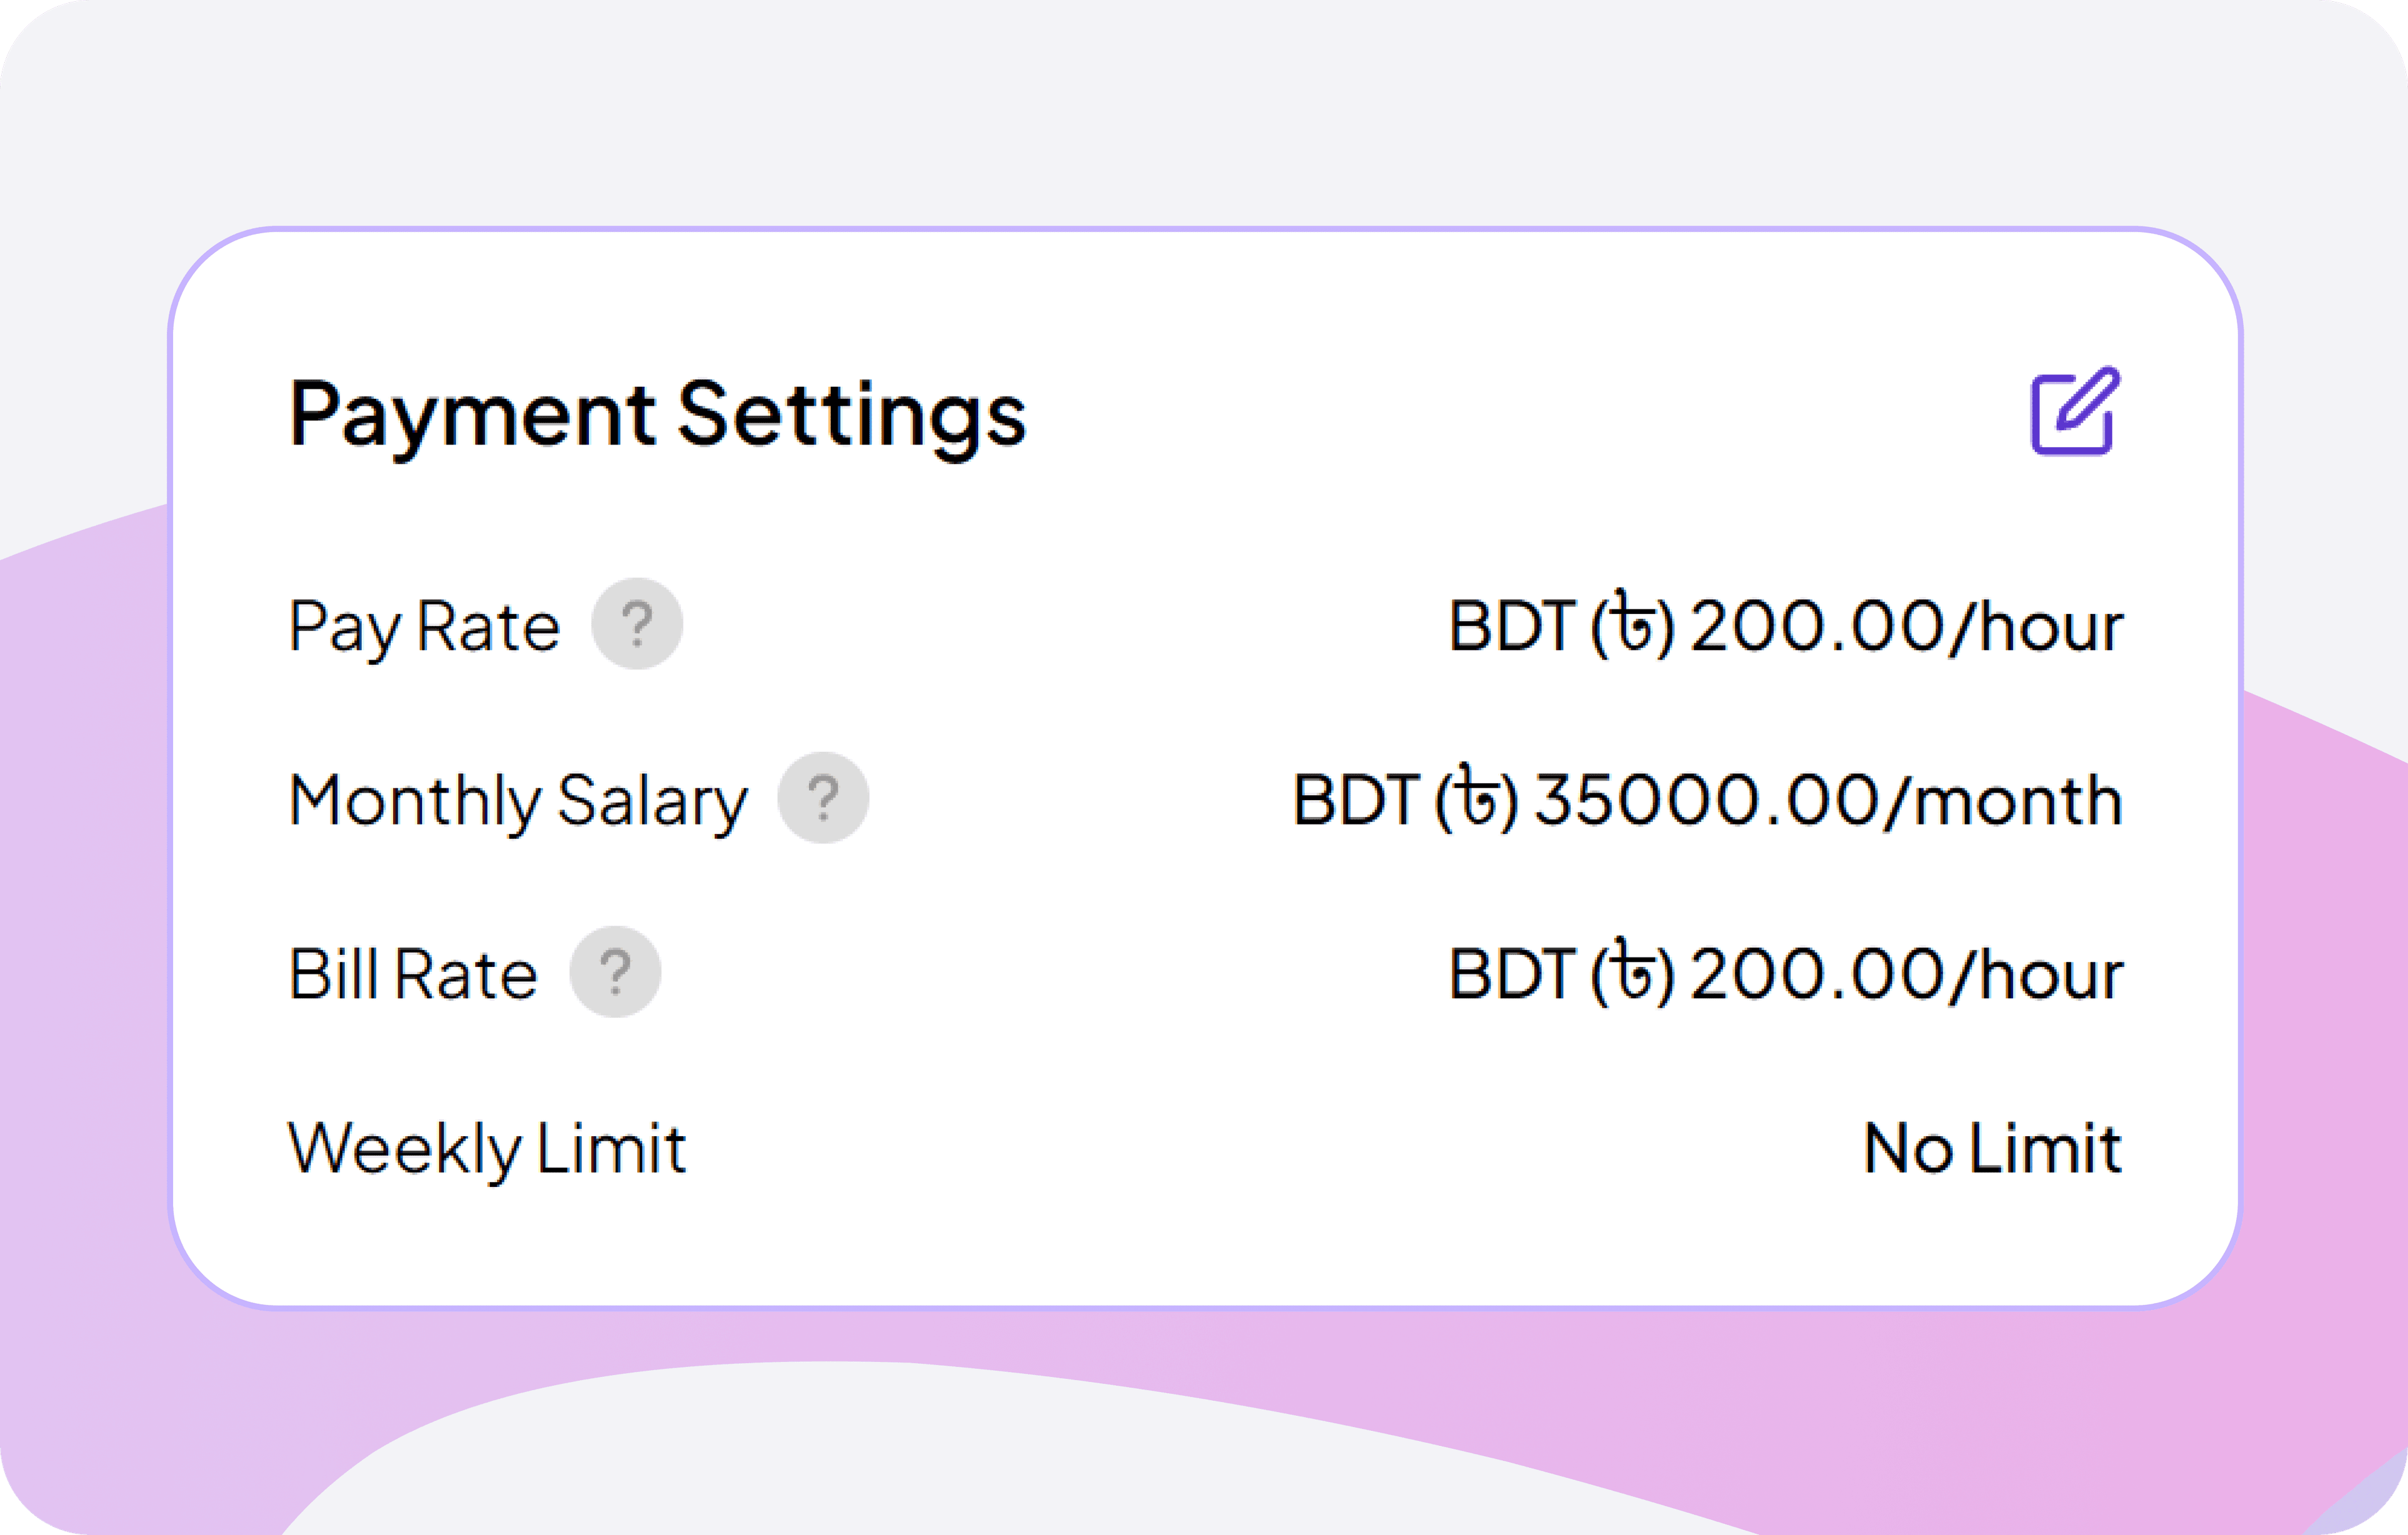
Task: Click the BDT 200.00/hour pay rate value
Action: click(x=1786, y=625)
